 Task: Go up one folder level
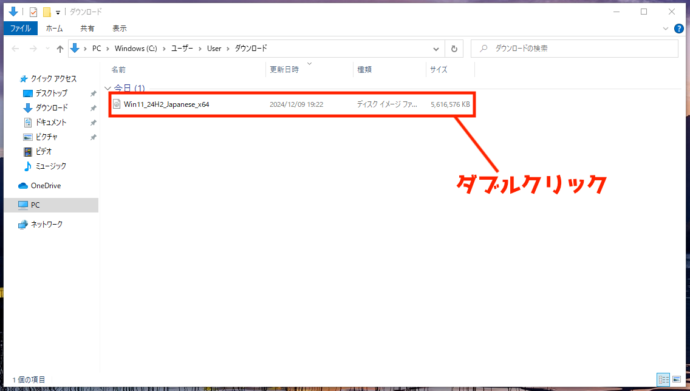(60, 49)
